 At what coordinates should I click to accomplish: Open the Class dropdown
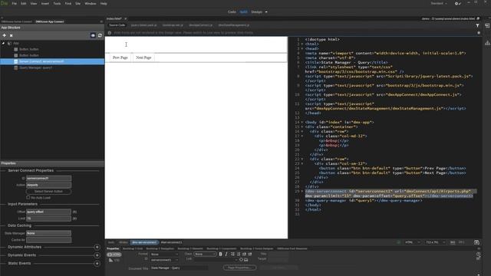click(x=205, y=254)
